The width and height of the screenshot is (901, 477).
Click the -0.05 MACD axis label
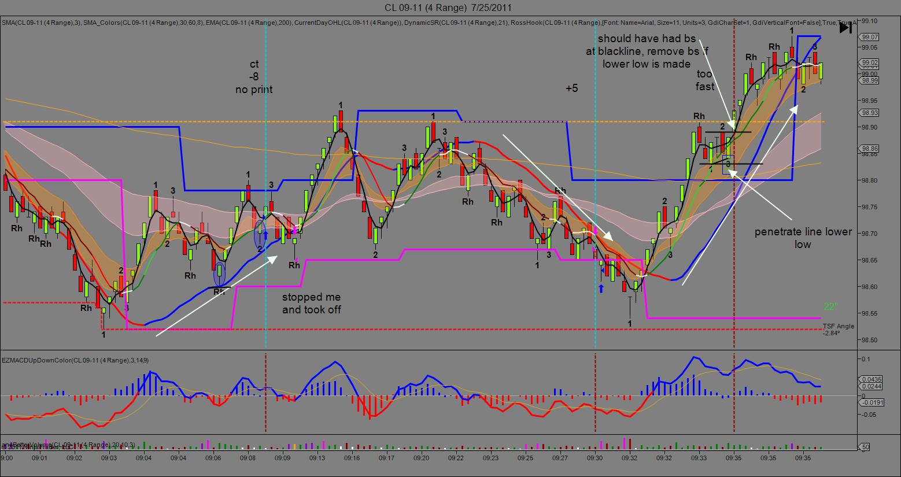870,415
